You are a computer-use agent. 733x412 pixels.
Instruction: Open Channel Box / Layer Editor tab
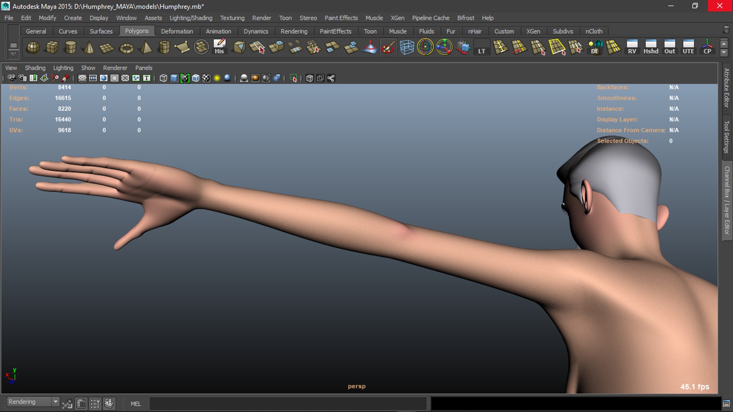point(727,200)
